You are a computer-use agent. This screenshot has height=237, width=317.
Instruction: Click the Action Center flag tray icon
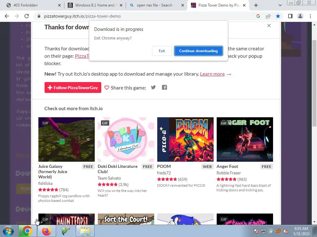256,231
